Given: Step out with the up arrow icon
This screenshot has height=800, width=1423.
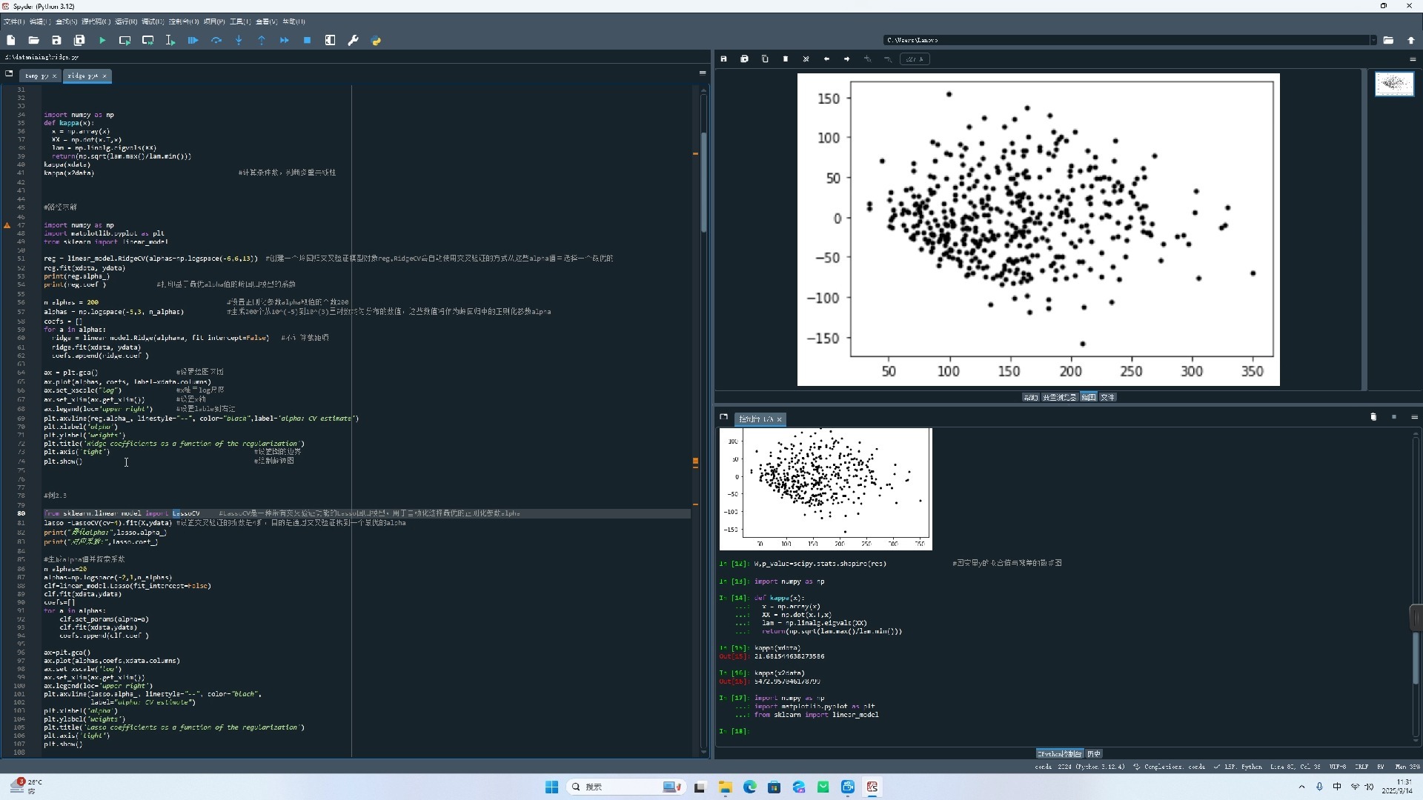Looking at the screenshot, I should point(262,40).
